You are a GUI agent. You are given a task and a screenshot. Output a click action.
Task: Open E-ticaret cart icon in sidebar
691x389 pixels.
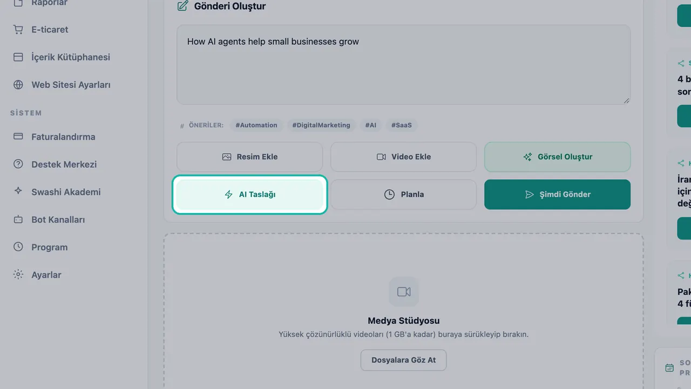[x=18, y=30]
